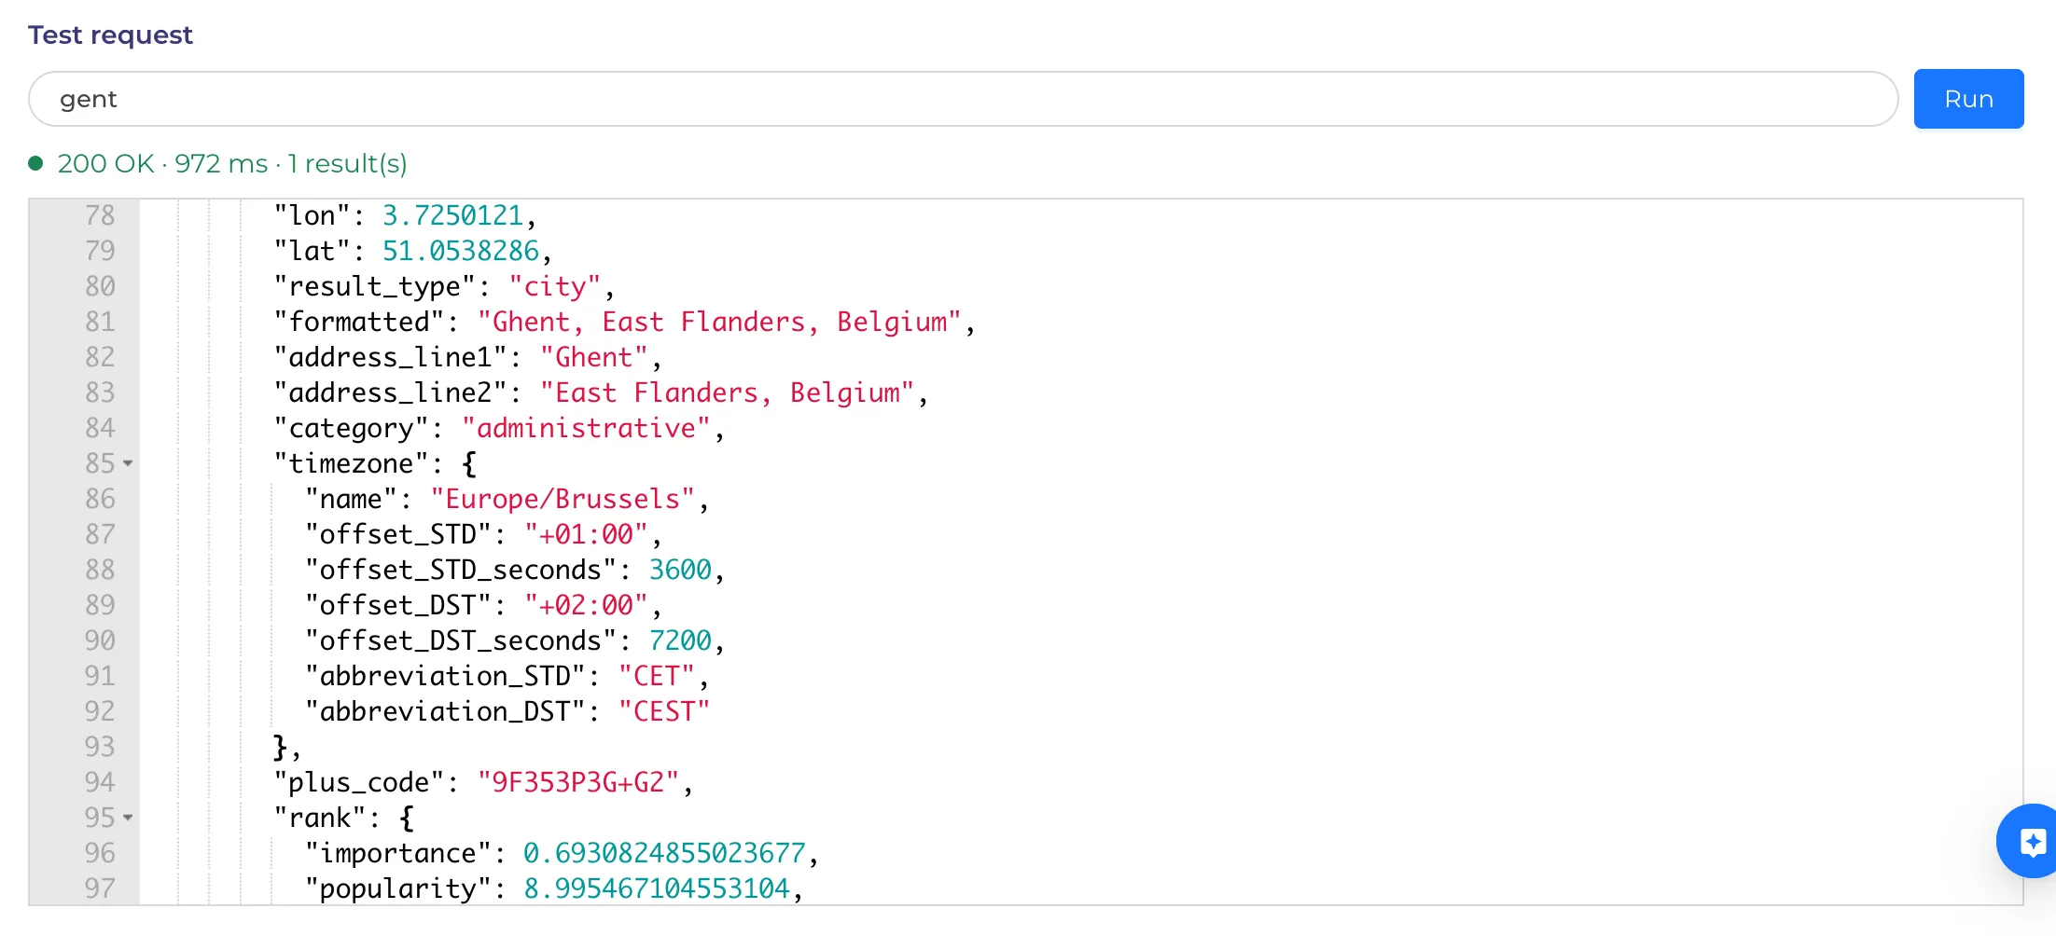Click the "+02:00" offset_DST value

(x=586, y=605)
